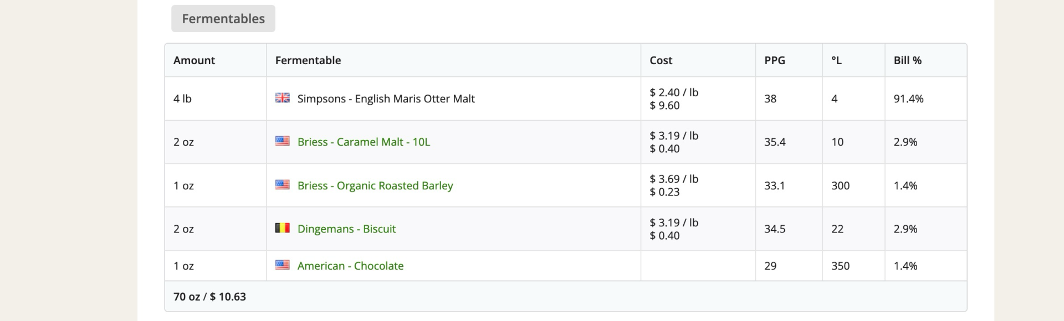Click the $2.40 / lb cost cell
Viewport: 1064px width, 321px height.
674,92
